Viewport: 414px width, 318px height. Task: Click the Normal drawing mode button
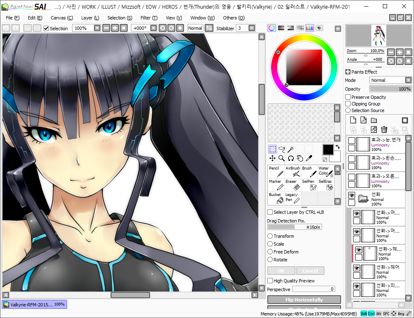click(195, 28)
